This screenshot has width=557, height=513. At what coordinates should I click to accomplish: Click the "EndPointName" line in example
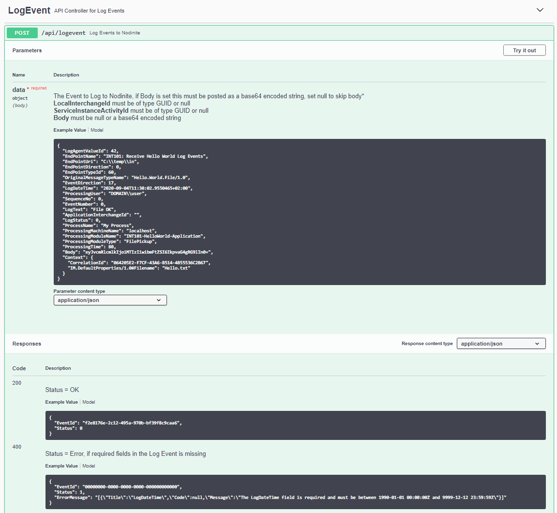135,156
